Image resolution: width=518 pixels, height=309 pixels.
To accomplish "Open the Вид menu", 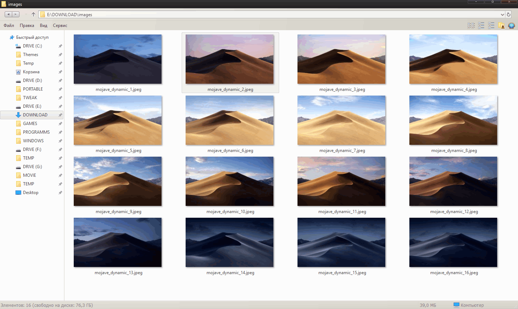I will click(x=44, y=26).
